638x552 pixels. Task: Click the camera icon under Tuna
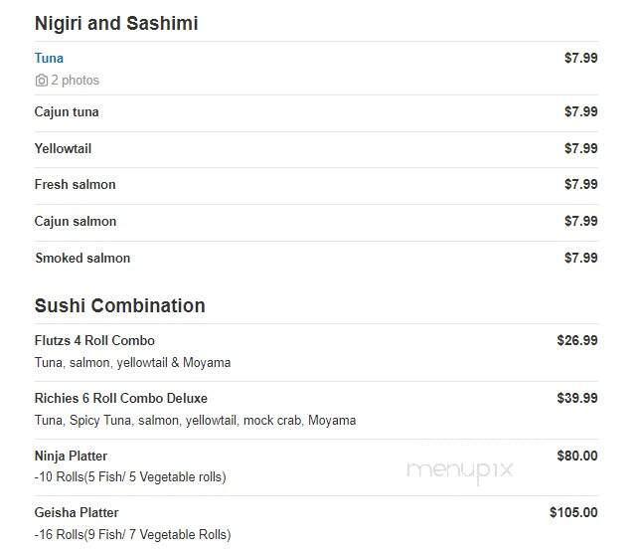coord(41,81)
